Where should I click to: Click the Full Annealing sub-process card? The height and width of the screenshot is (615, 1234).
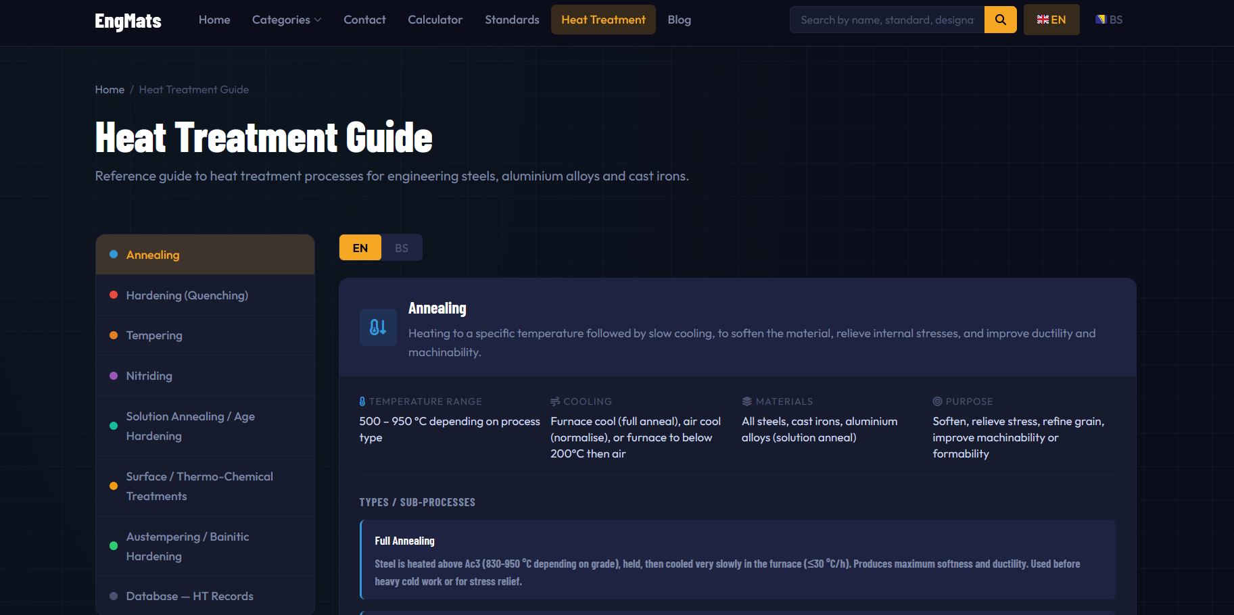click(x=738, y=560)
